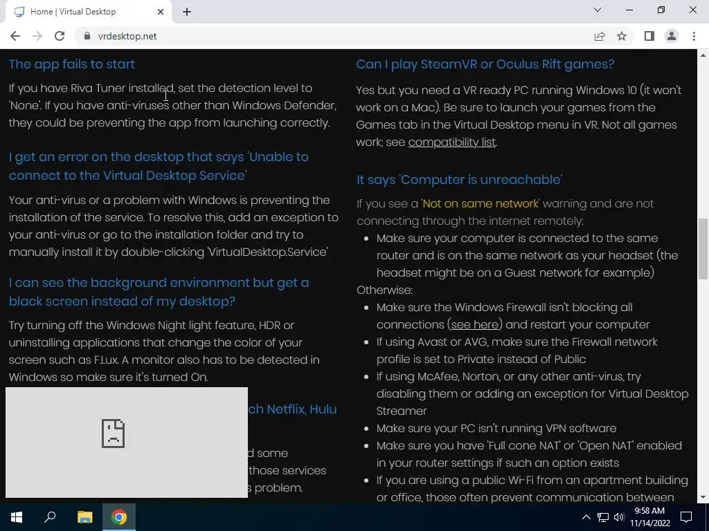Click the scrollbar up arrow
This screenshot has height=531, width=709.
click(703, 55)
